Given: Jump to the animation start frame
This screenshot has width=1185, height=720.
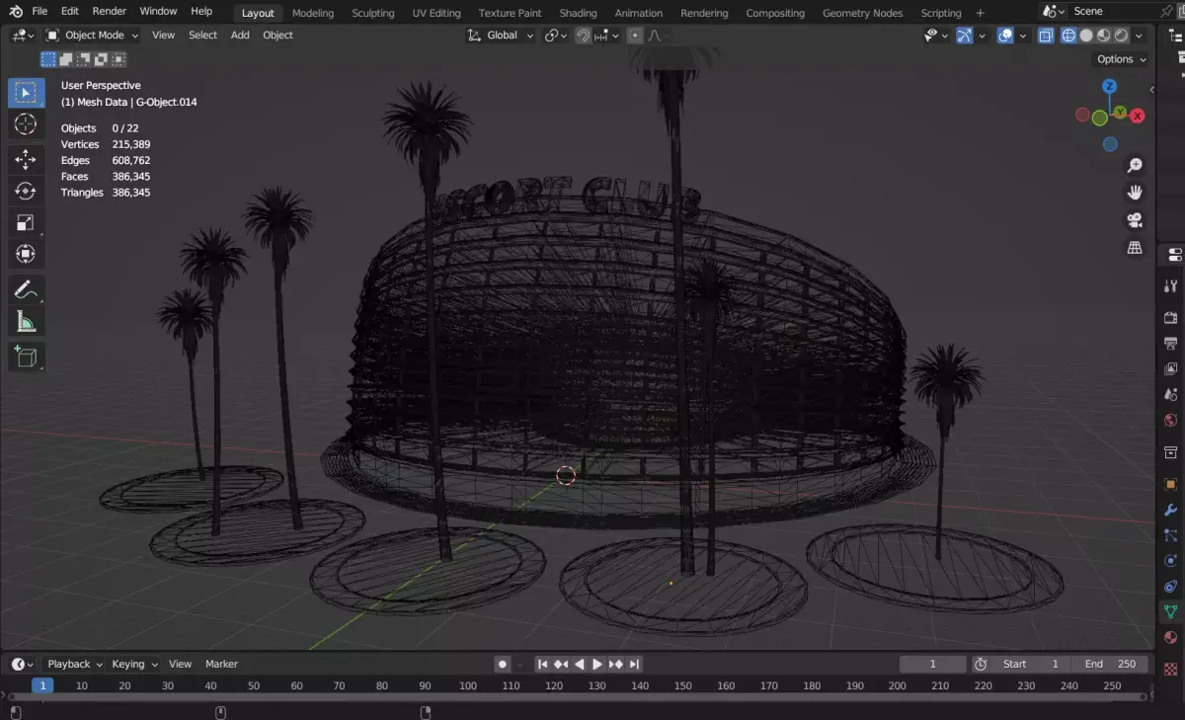Looking at the screenshot, I should click(542, 664).
